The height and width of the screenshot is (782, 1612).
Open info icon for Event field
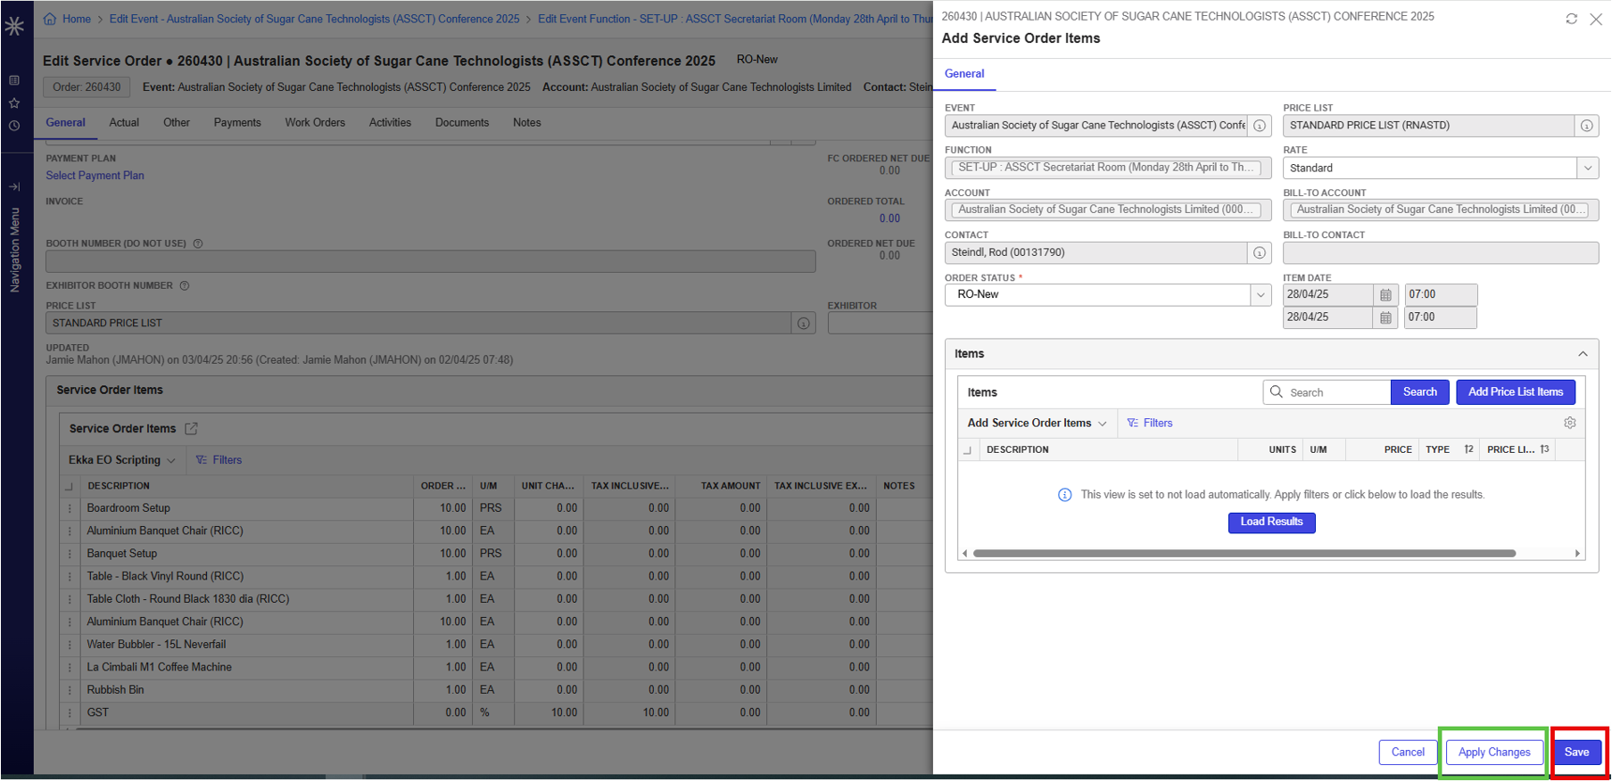coord(1260,126)
